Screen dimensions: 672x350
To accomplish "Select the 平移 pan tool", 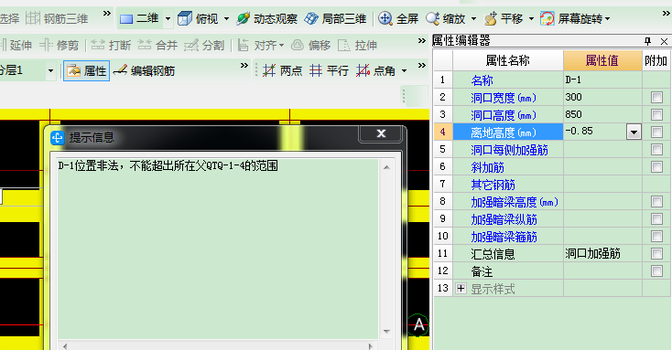I will [x=504, y=19].
